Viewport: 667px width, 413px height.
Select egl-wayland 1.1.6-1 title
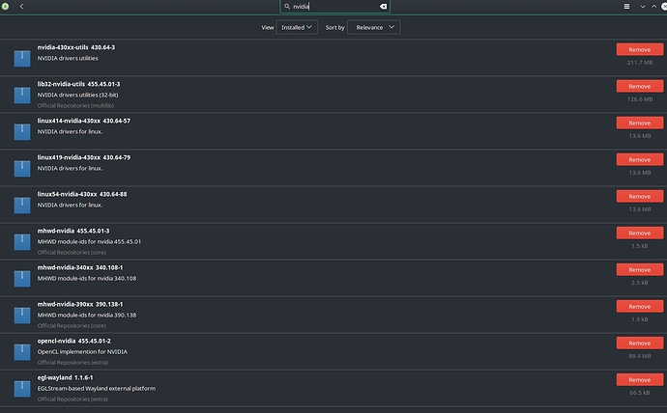[x=65, y=377]
